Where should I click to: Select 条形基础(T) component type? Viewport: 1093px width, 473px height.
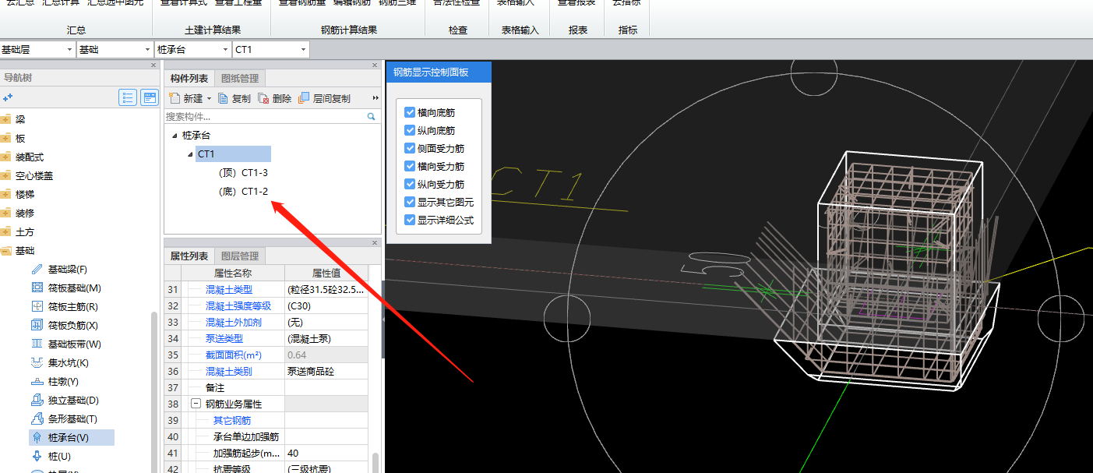[x=72, y=419]
